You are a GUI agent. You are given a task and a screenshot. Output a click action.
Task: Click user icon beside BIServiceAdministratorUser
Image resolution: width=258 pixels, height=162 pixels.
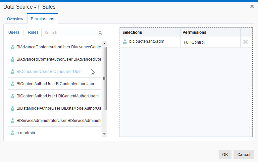coord(13,121)
